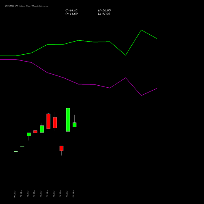204x204 pixels.
Task: Click the close value 'C: 44.45'
Action: pos(71,11)
